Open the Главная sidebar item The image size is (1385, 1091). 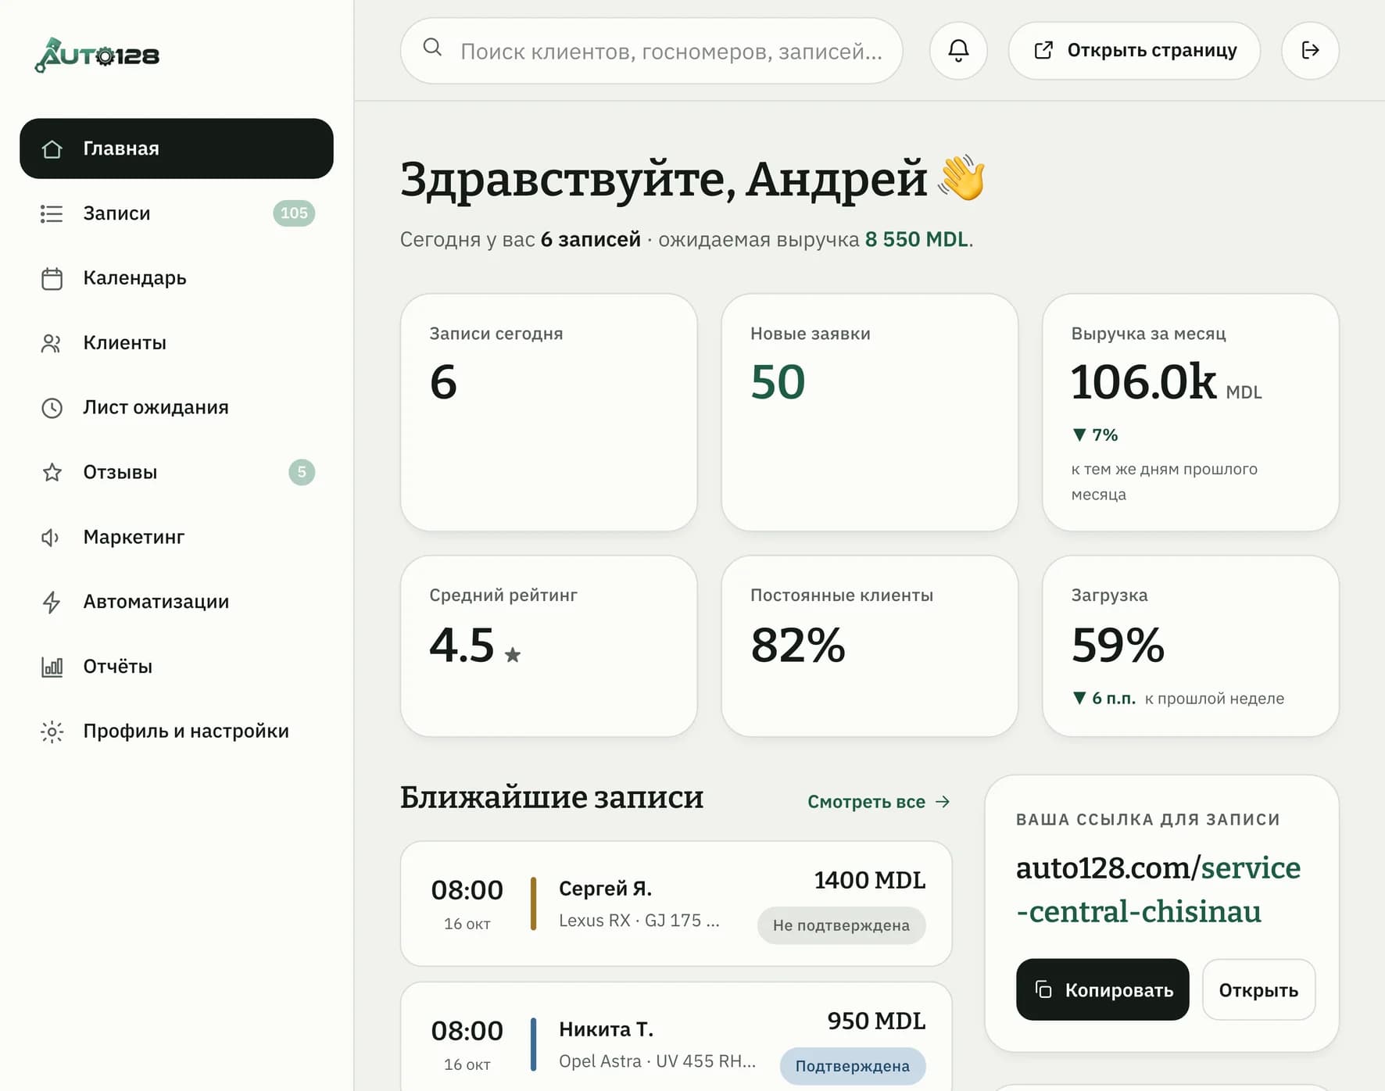pyautogui.click(x=177, y=148)
